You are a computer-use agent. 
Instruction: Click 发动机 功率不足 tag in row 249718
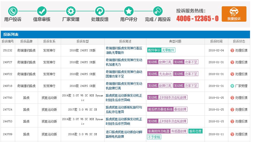[186, 86]
